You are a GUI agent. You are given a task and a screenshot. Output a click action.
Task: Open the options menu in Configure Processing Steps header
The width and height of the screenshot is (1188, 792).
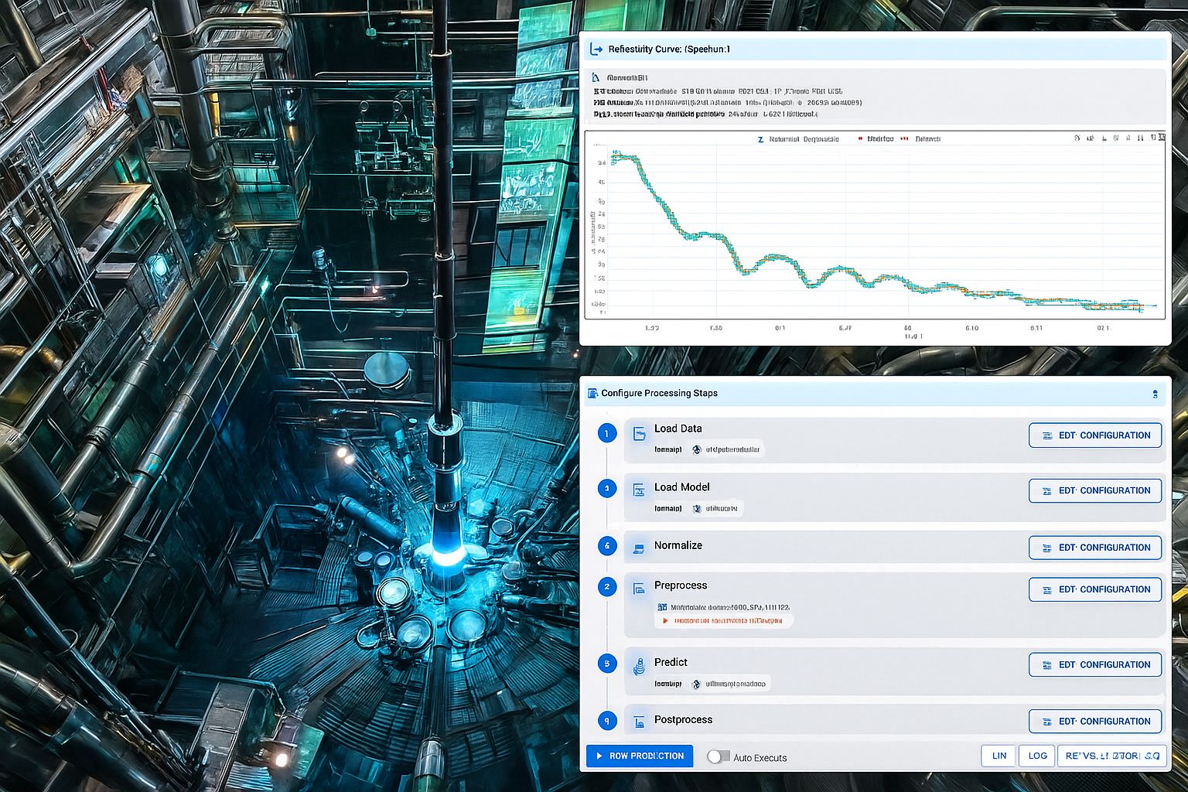pyautogui.click(x=1155, y=394)
